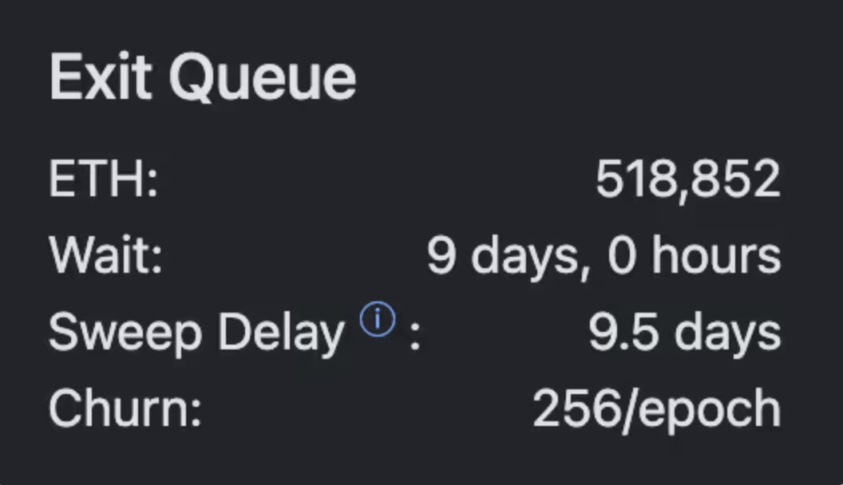Click the full wait time value
843x485 pixels.
click(604, 257)
